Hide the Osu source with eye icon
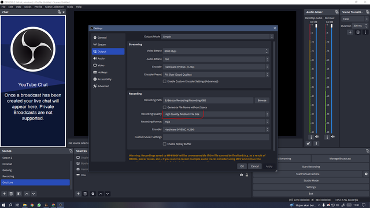Viewport: 370px width, 208px height. click(x=242, y=175)
